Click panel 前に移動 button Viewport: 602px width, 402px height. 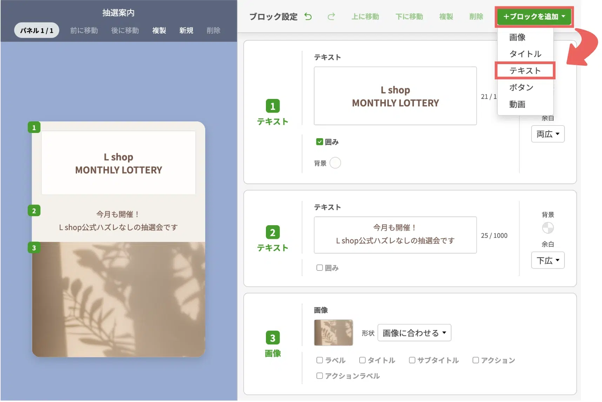84,31
